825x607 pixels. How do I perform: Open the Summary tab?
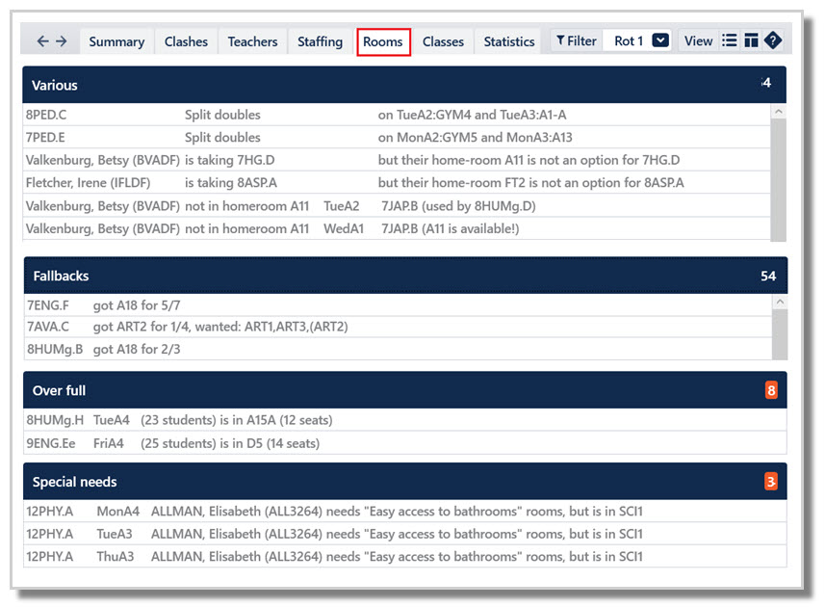pos(116,41)
